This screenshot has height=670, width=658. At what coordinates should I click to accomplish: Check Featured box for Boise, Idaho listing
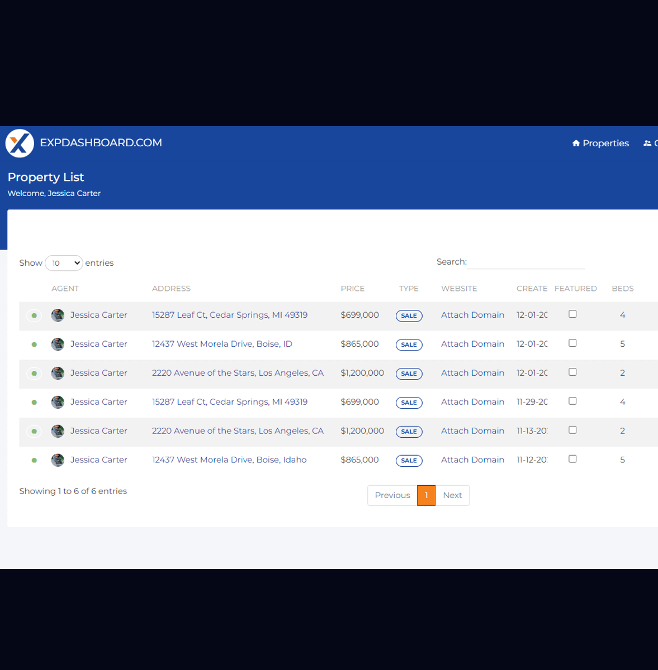(572, 459)
